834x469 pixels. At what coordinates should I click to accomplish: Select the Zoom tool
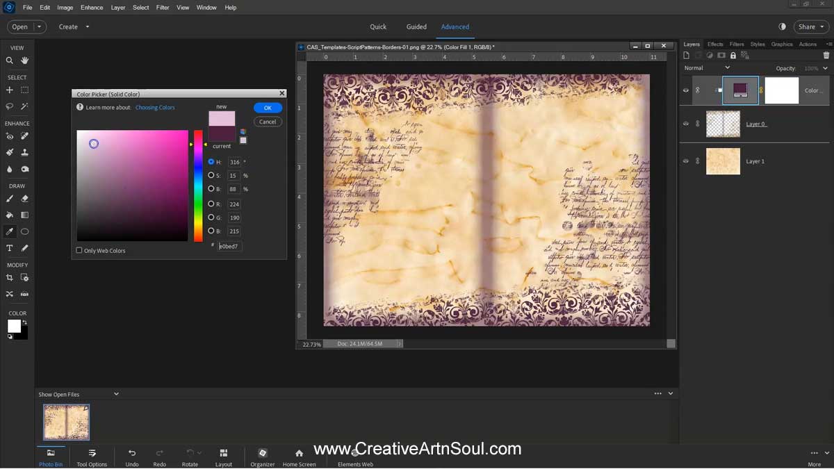[9, 60]
